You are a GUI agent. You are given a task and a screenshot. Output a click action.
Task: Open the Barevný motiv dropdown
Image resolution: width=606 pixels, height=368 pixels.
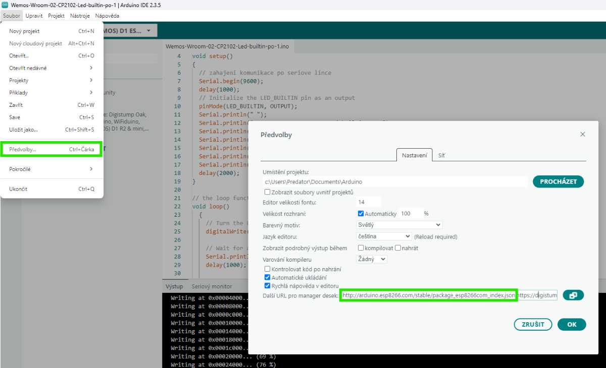click(399, 225)
